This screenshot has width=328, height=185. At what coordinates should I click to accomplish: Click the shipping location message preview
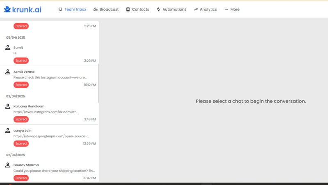pyautogui.click(x=54, y=171)
